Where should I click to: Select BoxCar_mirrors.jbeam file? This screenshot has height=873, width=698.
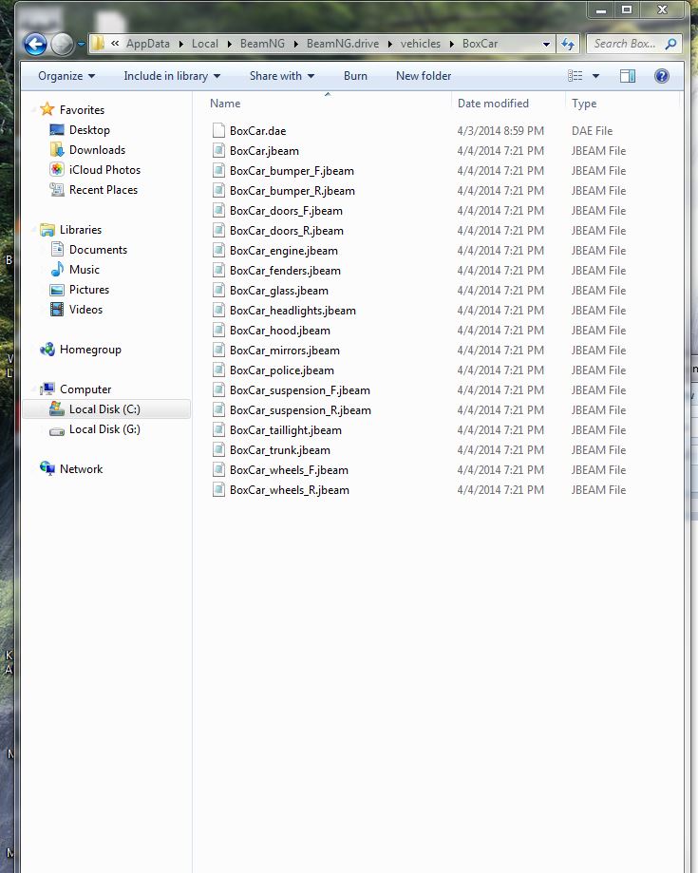pyautogui.click(x=285, y=351)
